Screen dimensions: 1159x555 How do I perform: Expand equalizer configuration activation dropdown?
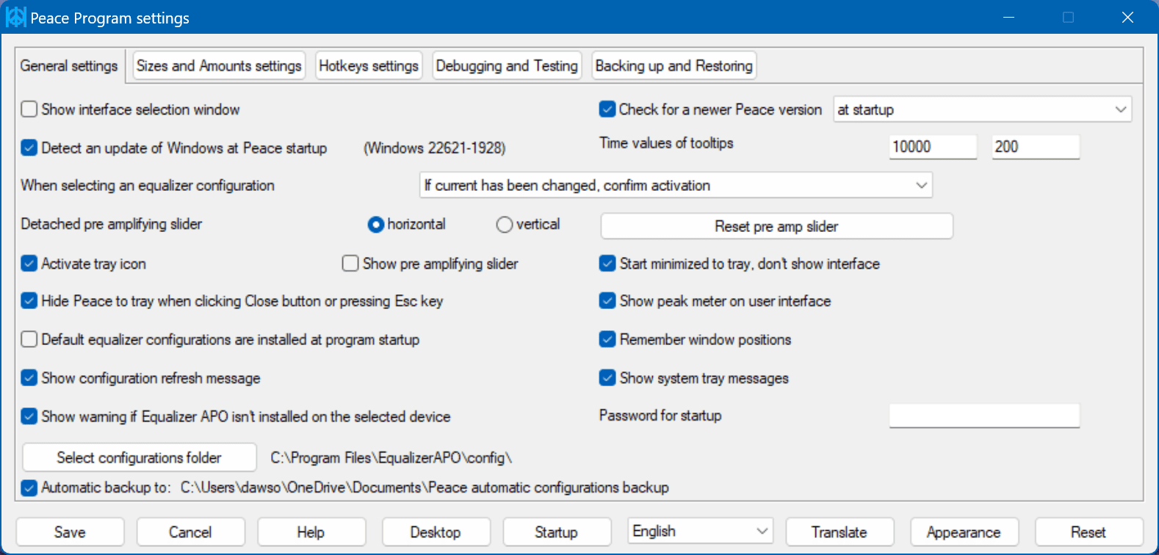675,186
